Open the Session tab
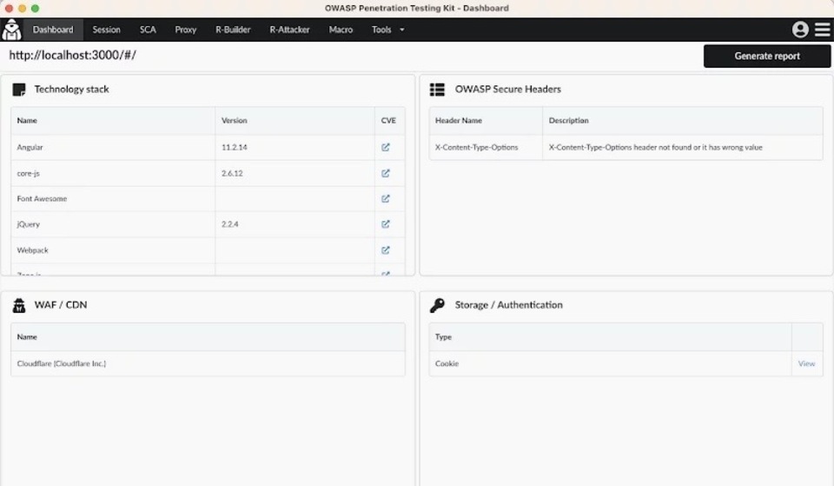Image resolution: width=834 pixels, height=486 pixels. tap(106, 30)
